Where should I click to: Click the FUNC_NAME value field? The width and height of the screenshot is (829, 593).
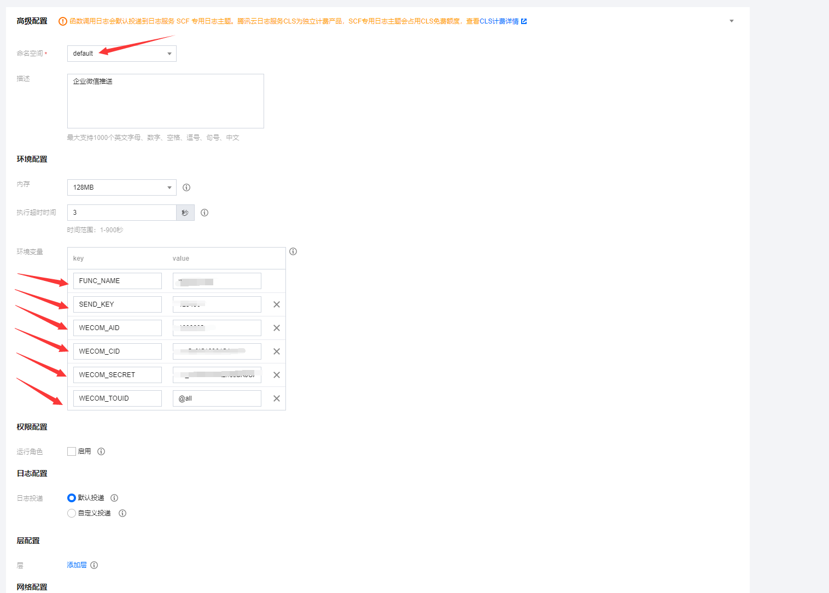tap(217, 281)
